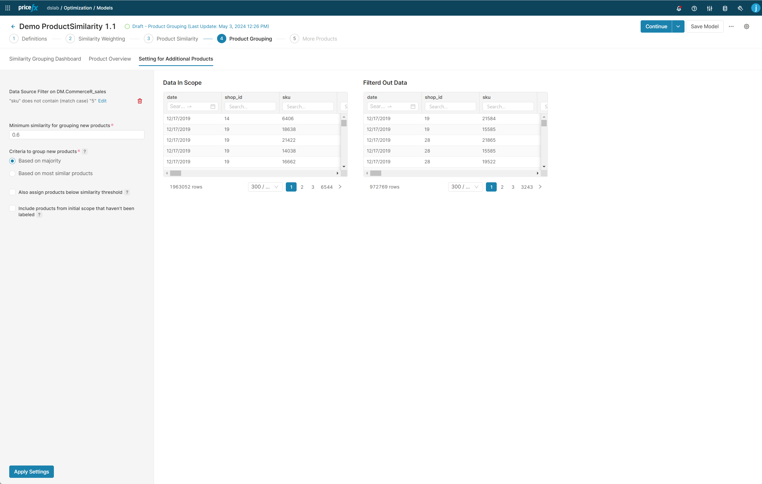This screenshot has height=484, width=762.
Task: Enable Also assign products below similarity threshold
Action: 12,192
